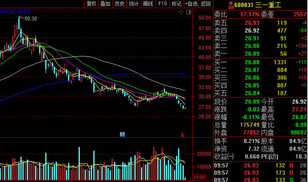The image size is (308, 182).
Task: Select stock code 600031
Action: (x=244, y=5)
